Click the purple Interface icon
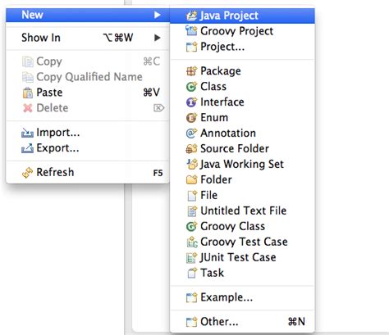389x335 pixels. coord(191,102)
